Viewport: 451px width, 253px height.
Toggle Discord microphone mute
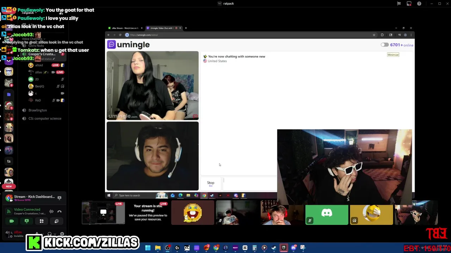(x=37, y=234)
